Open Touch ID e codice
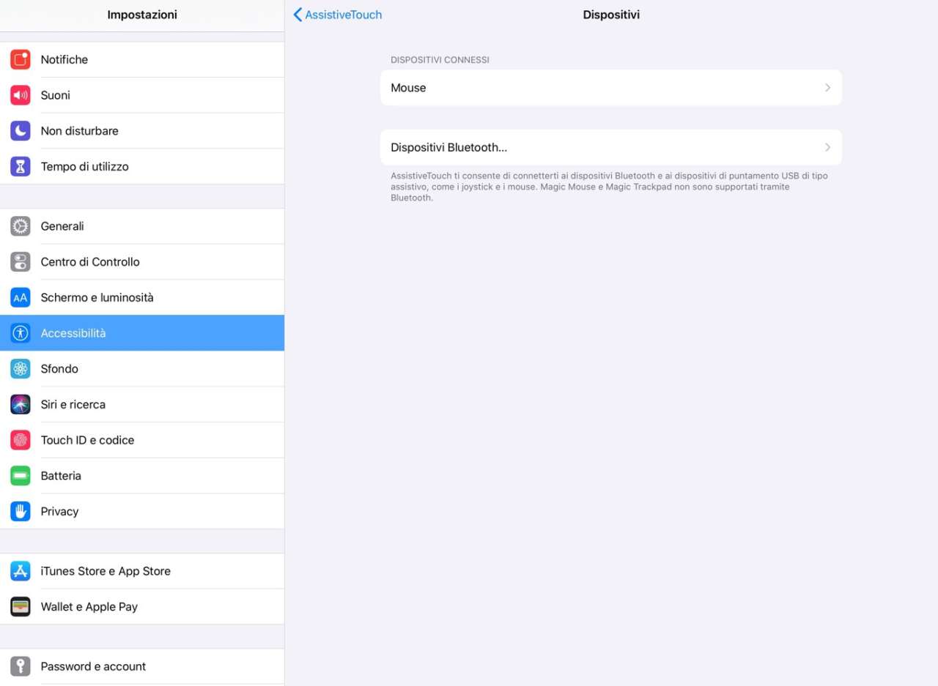This screenshot has width=938, height=686. click(142, 440)
